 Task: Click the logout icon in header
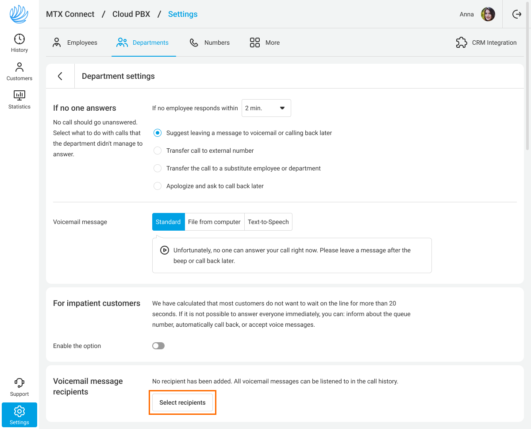[x=516, y=14]
